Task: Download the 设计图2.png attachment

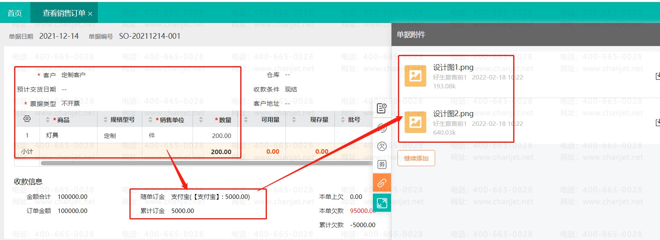Action: [x=658, y=123]
